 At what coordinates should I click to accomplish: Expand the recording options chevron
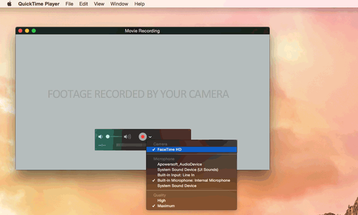[150, 137]
